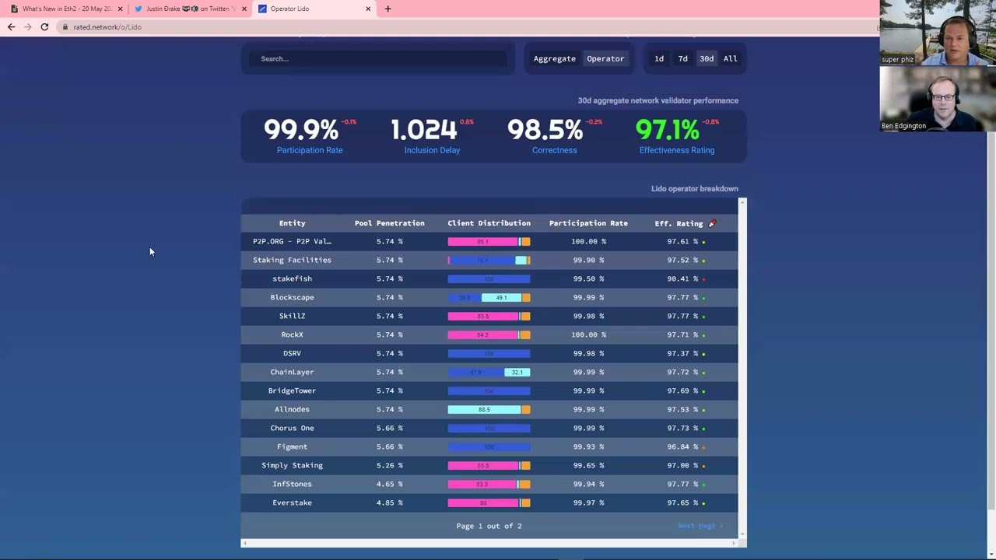Reload the page with the refresh icon
Screen dimensions: 996x560
coord(44,27)
